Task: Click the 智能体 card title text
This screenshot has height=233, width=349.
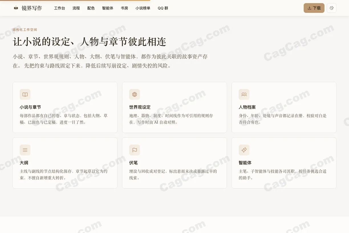Action: (x=245, y=163)
